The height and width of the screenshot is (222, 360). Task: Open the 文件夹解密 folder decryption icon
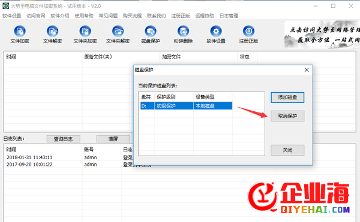(118, 34)
